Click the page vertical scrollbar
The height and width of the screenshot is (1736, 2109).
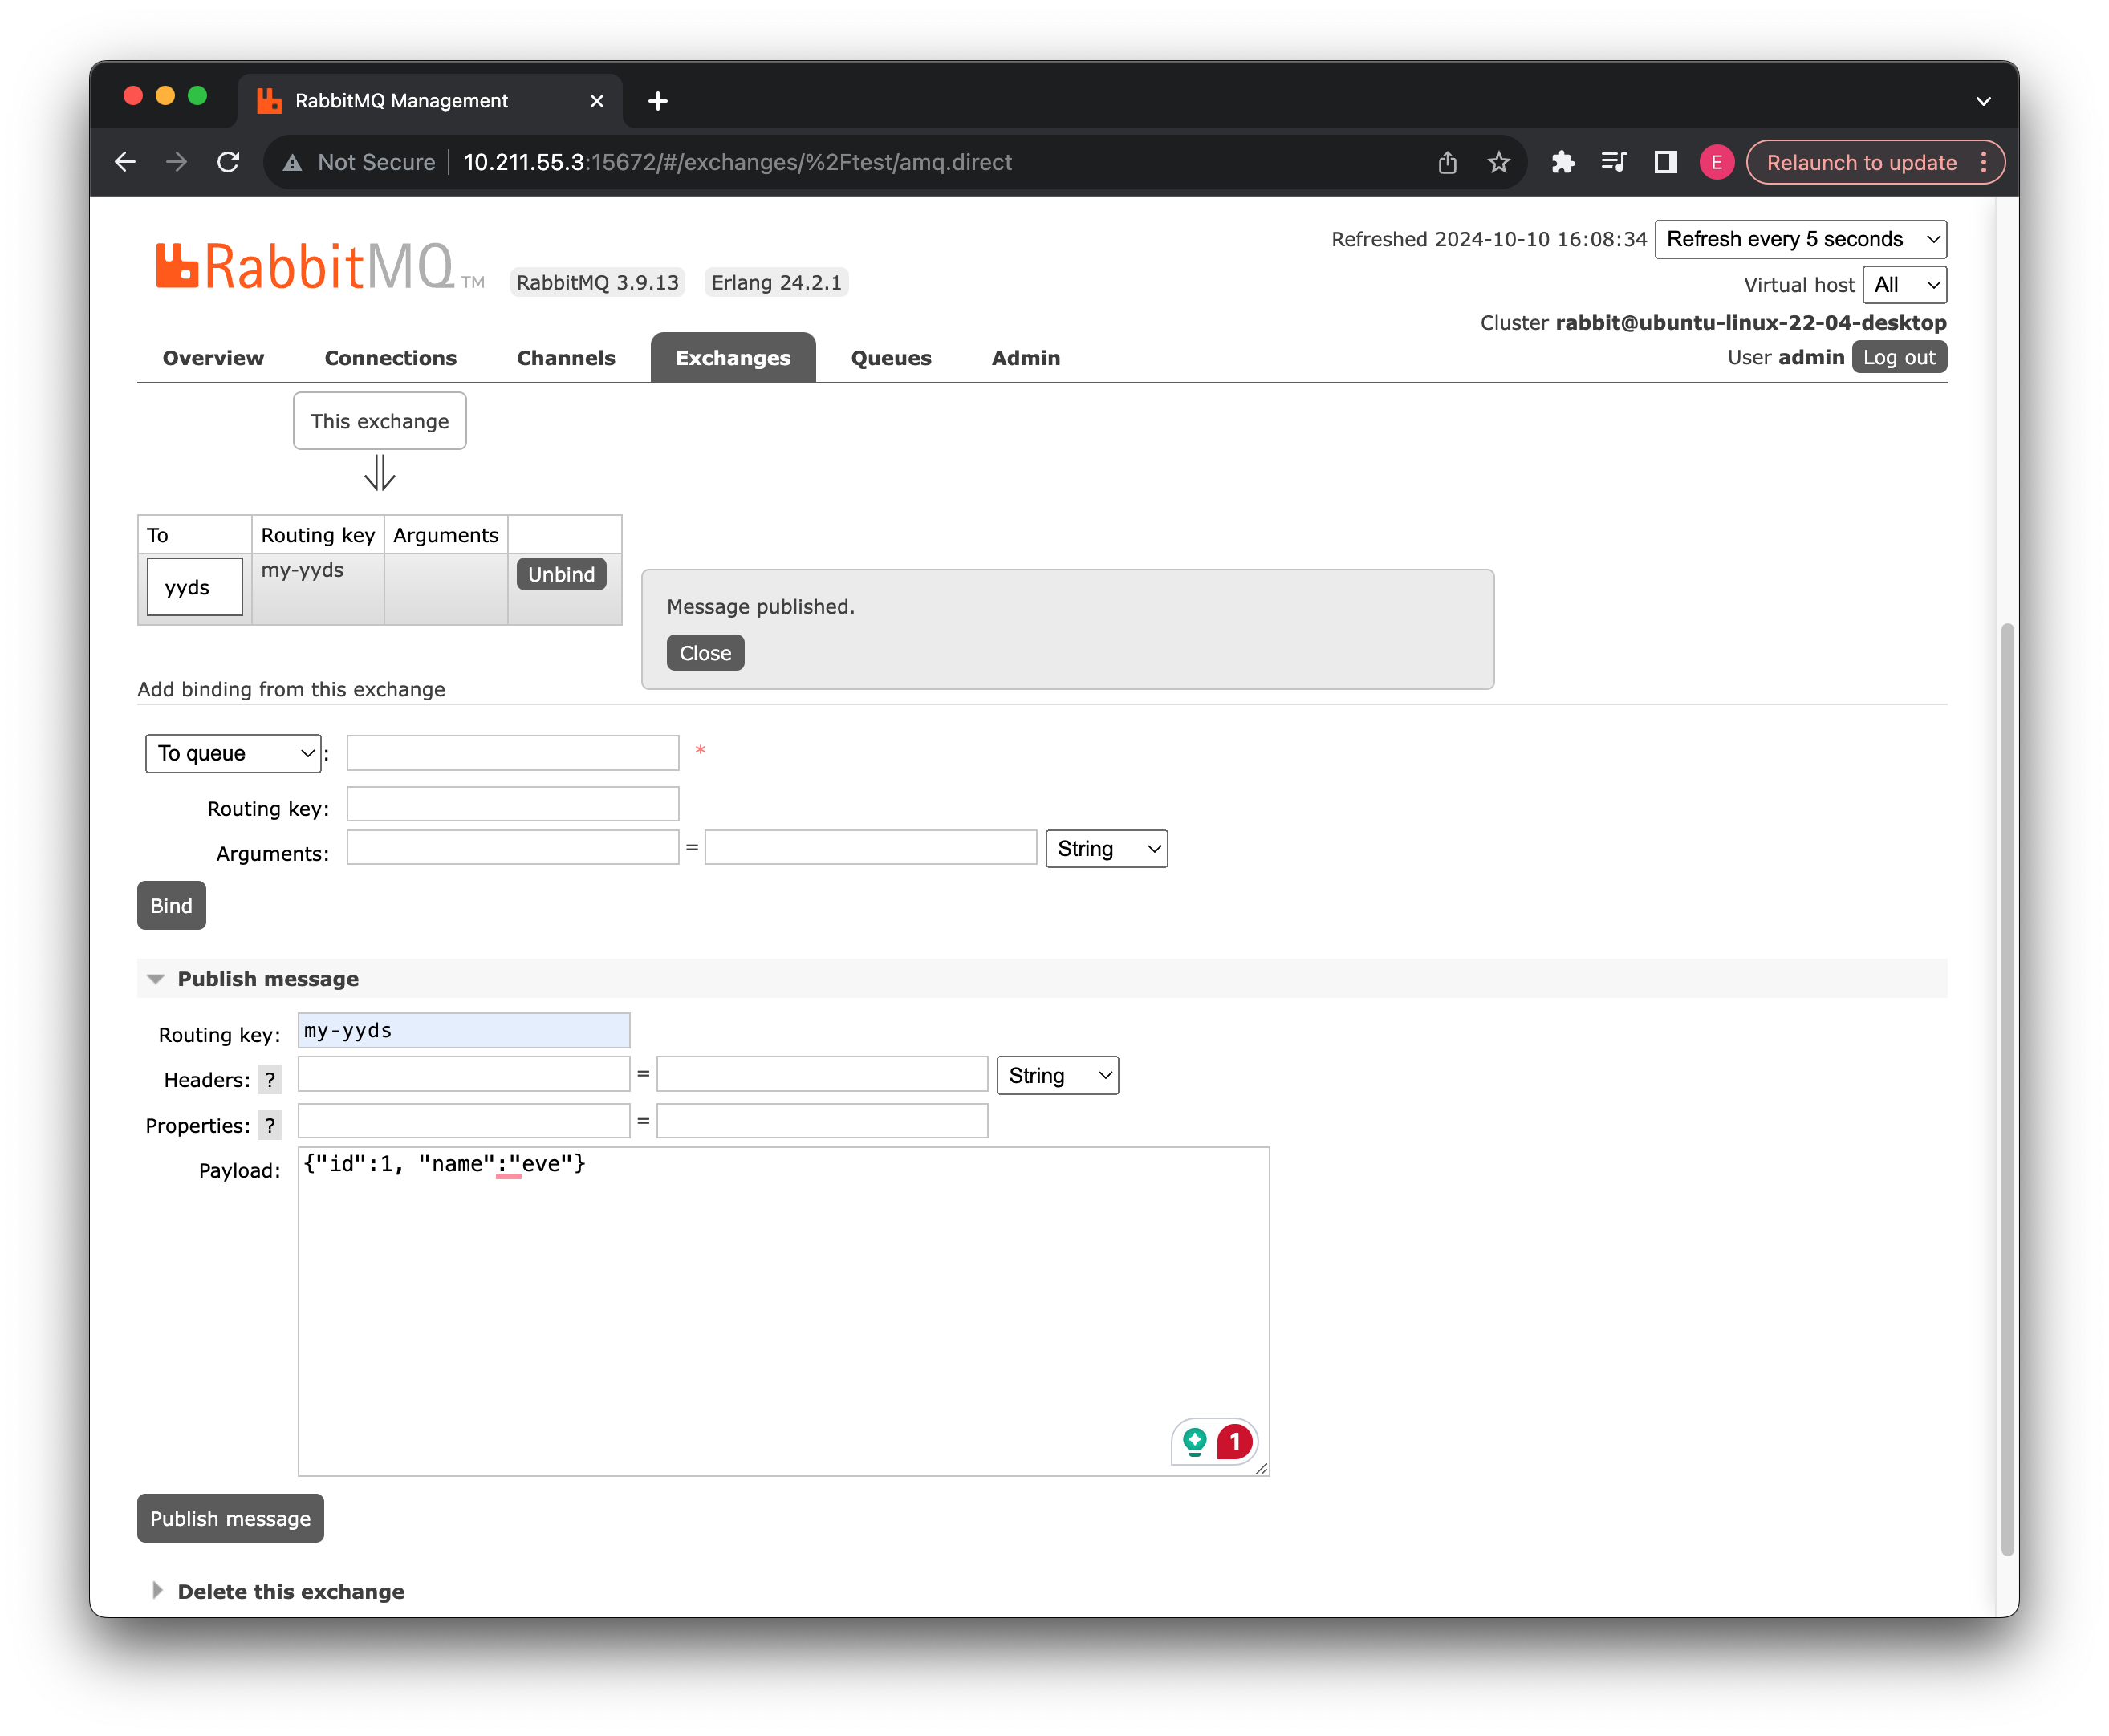[2006, 1090]
